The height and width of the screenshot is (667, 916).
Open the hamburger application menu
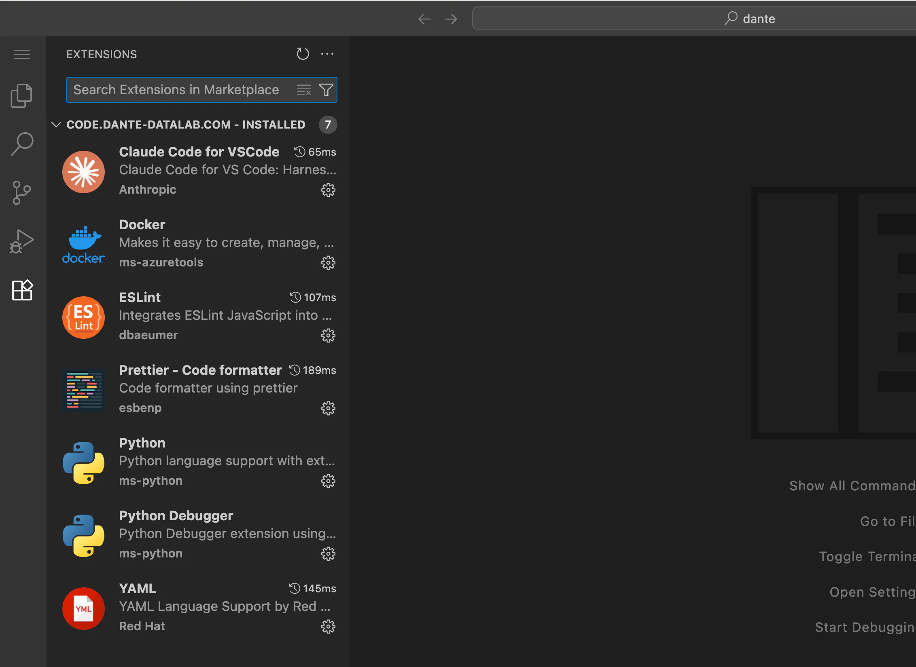tap(21, 54)
